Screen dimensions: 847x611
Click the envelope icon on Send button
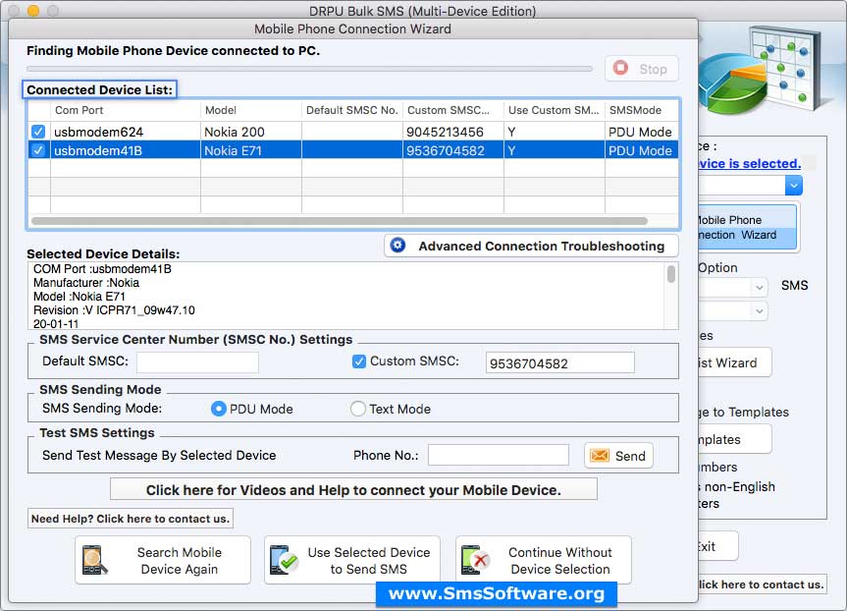pyautogui.click(x=599, y=455)
